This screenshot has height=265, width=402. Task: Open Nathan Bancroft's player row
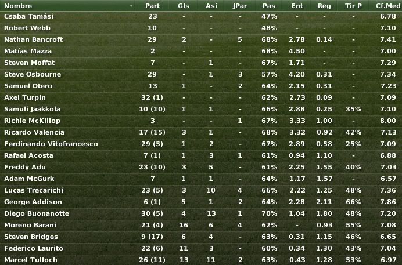[x=201, y=39]
